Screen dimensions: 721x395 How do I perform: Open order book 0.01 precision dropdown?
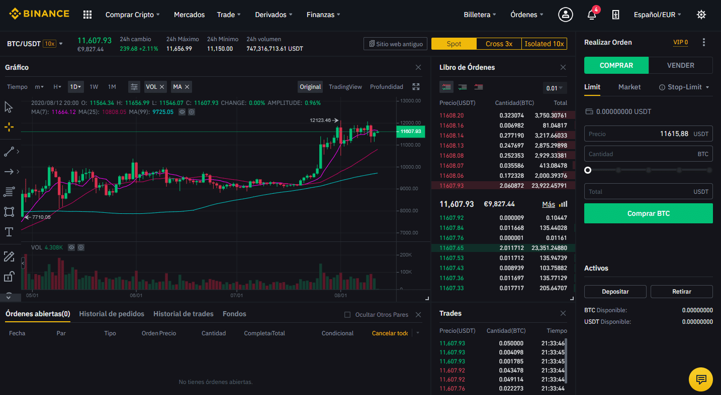[555, 88]
